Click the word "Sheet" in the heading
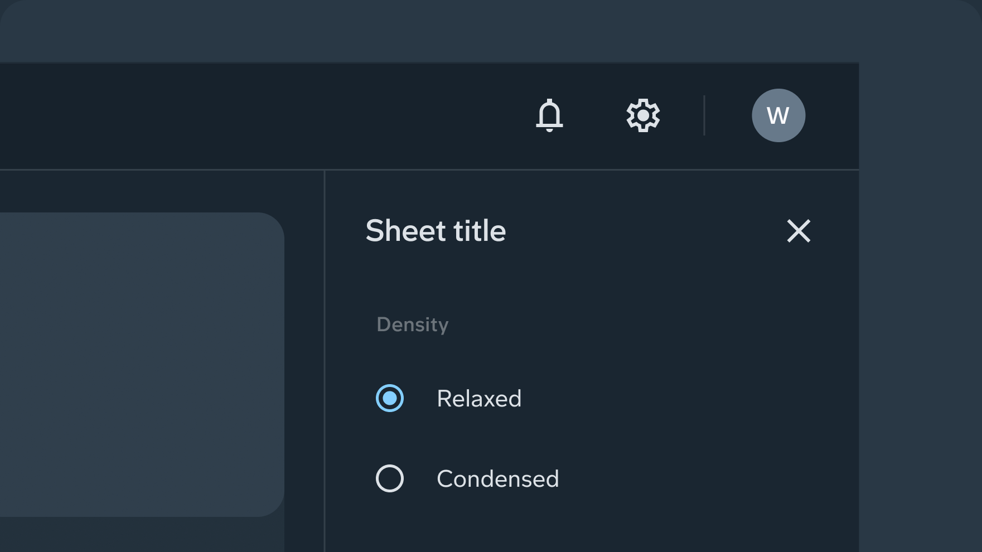This screenshot has height=552, width=982. tap(406, 231)
